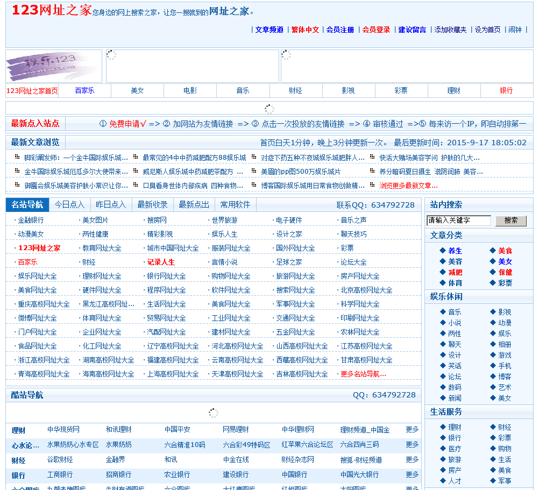Open article 最常见的4中中药减肥配方88娱乐城
Image resolution: width=539 pixels, height=490 pixels.
tap(194, 158)
